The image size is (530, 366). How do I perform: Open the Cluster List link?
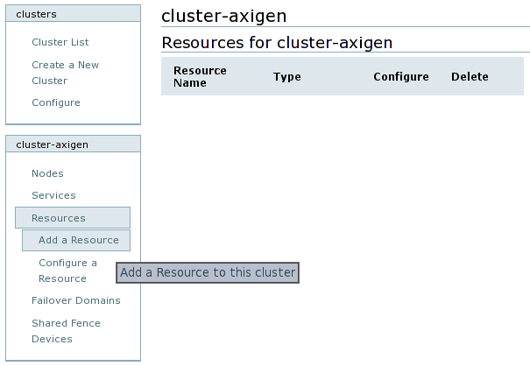click(x=60, y=42)
